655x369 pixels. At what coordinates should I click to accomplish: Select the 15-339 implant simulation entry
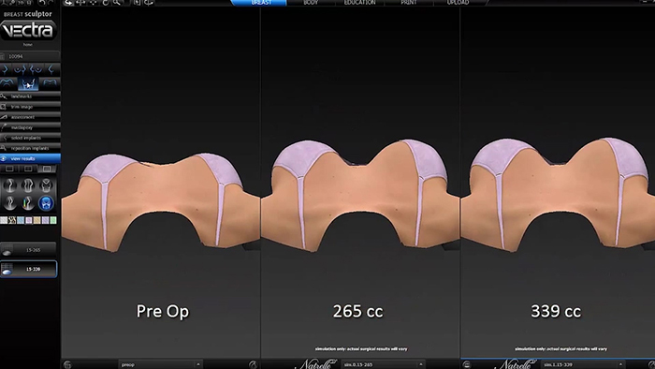click(28, 269)
